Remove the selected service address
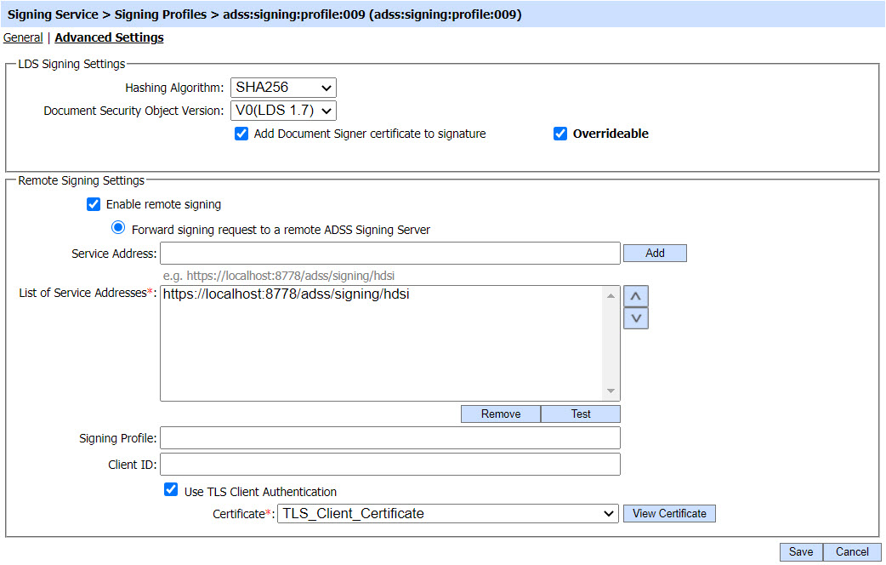886x565 pixels. 501,414
